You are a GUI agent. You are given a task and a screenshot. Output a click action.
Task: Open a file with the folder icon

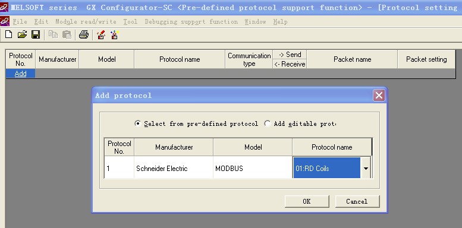(22, 34)
